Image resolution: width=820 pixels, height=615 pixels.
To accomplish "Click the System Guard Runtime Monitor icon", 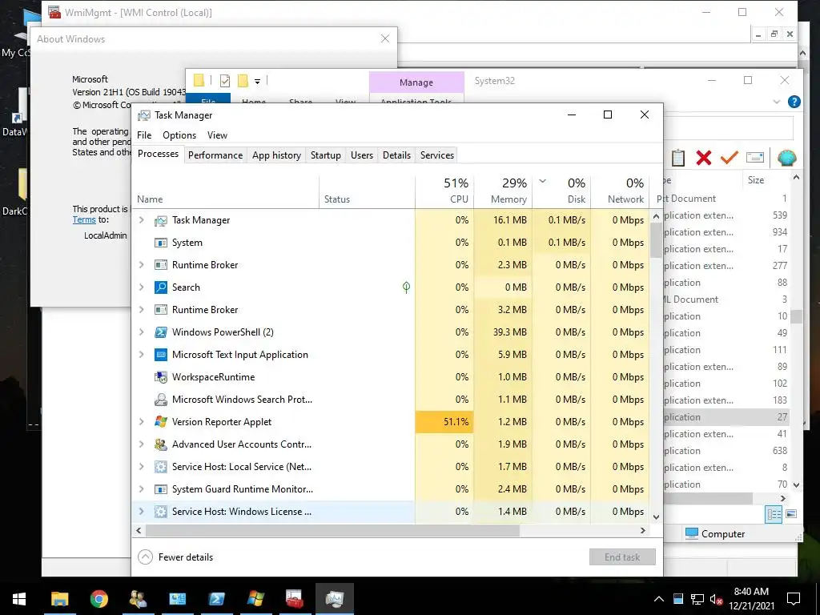I will point(160,489).
